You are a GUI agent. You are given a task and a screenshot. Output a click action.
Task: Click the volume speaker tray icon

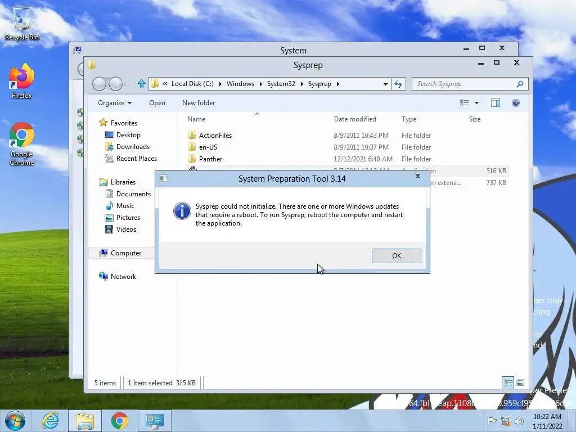[x=519, y=421]
